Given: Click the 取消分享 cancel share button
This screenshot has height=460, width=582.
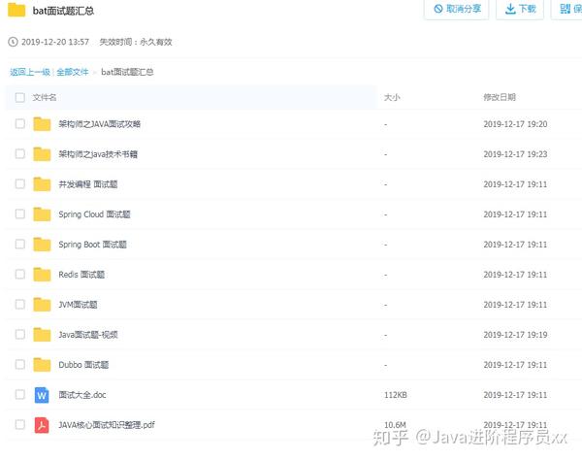Looking at the screenshot, I should 457,9.
